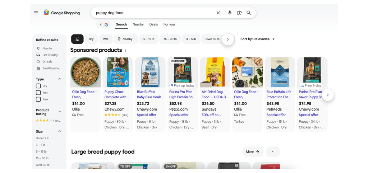This screenshot has height=173, width=368.
Task: Select Over 30 lb sidebar size filter
Action: coord(42,165)
